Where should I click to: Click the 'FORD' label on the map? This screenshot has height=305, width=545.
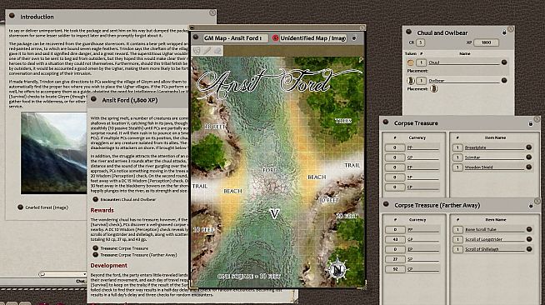(x=270, y=170)
